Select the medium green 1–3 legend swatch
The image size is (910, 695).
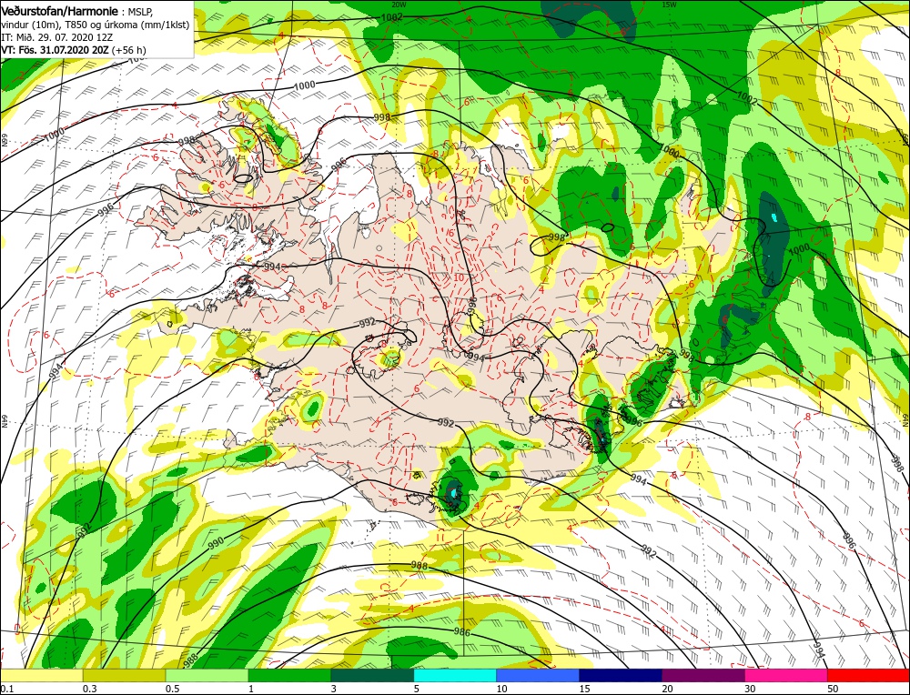289,675
